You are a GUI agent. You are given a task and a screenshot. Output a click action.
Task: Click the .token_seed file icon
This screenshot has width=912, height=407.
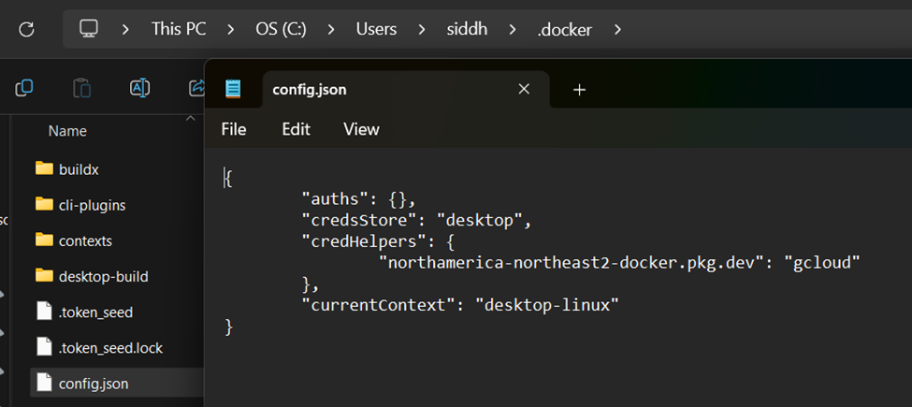(x=44, y=311)
